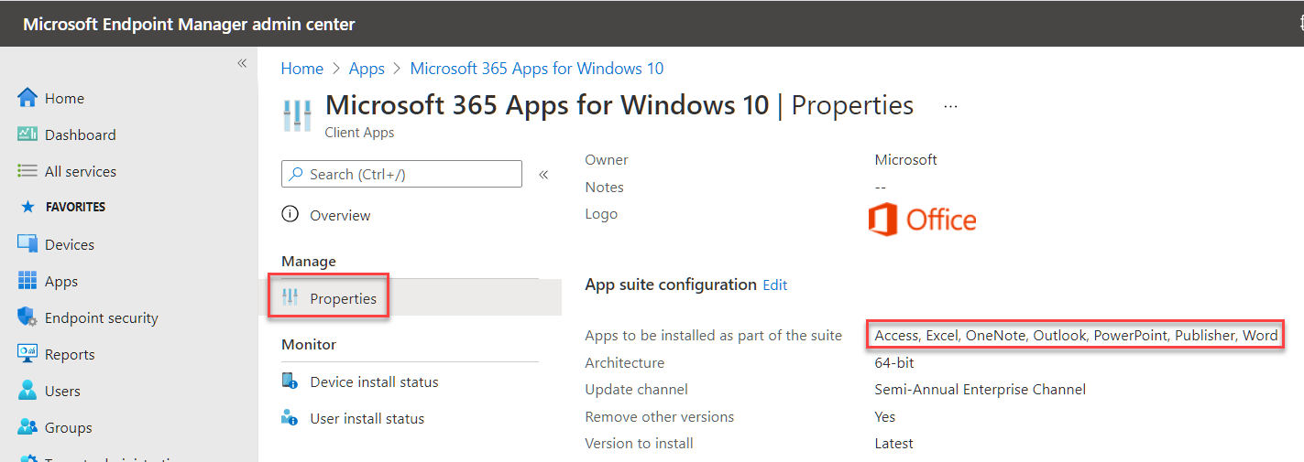Open All services from the sidebar

tap(81, 171)
